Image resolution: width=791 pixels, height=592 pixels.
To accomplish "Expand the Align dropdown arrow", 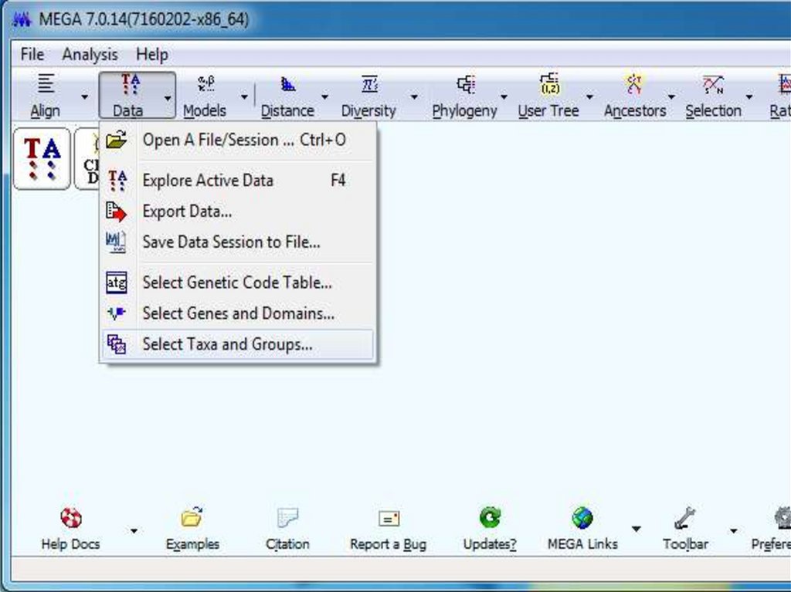I will point(85,96).
